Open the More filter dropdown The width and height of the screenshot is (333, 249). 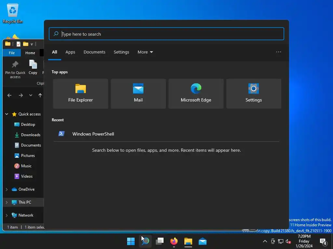[145, 52]
